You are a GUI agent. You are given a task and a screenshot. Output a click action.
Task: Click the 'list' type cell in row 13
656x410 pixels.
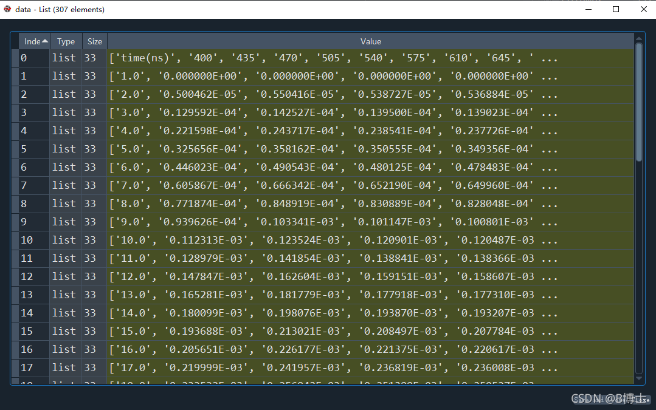[66, 295]
